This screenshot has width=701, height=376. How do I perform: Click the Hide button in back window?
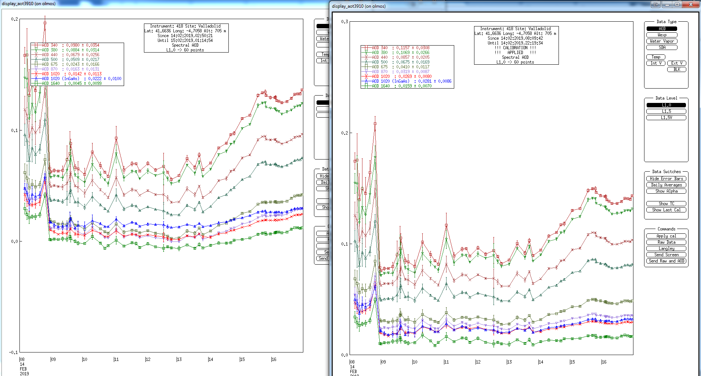(x=323, y=176)
